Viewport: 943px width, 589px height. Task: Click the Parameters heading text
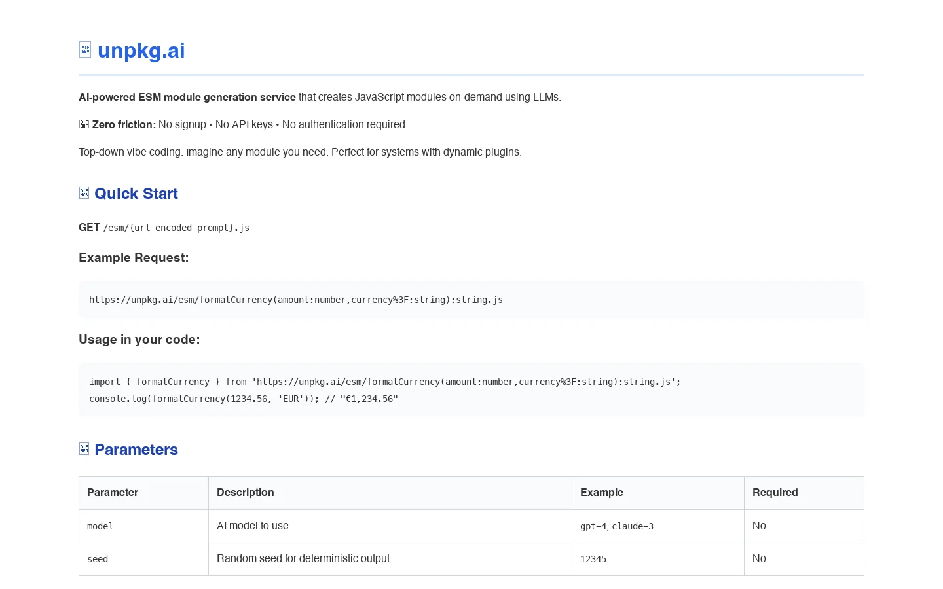136,450
